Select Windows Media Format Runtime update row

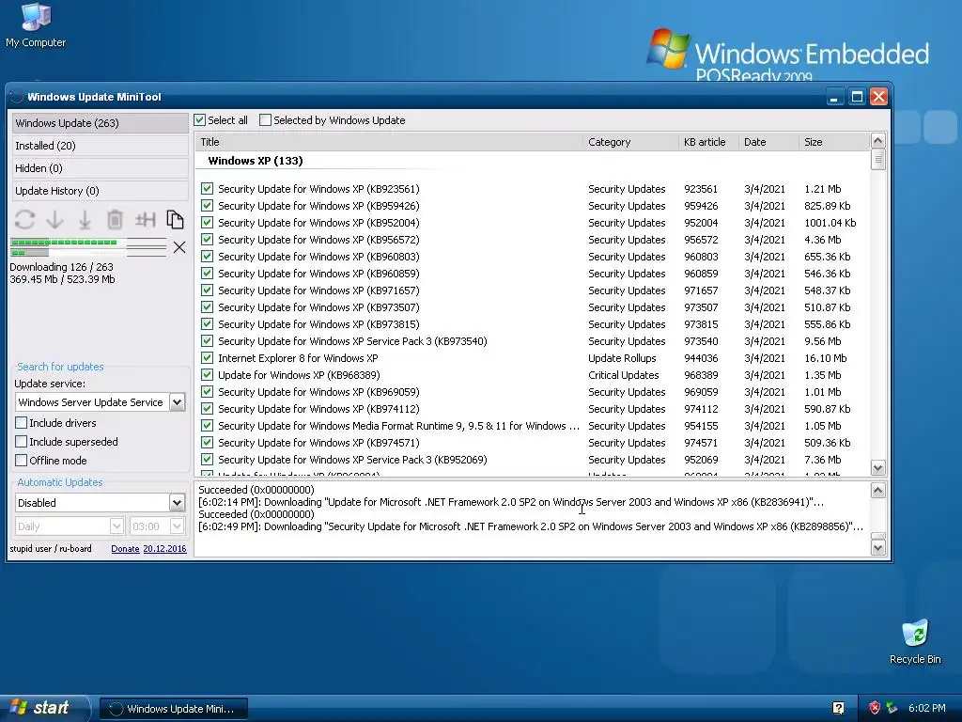pyautogui.click(x=398, y=426)
